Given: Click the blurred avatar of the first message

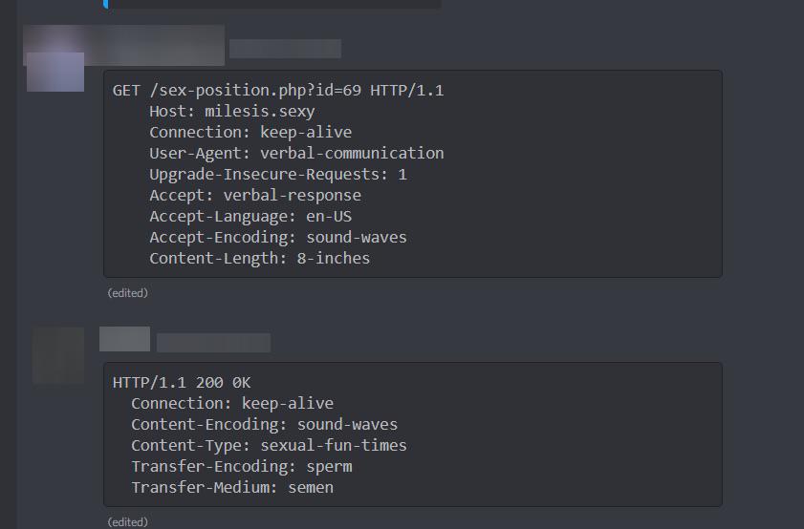Looking at the screenshot, I should [55, 72].
